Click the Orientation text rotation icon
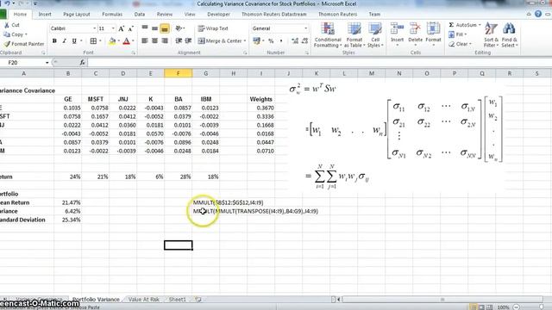Screen dimensions: 552x310 click(x=179, y=28)
